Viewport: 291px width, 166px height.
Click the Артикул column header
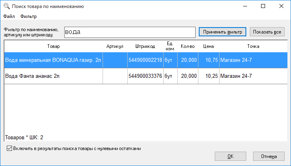(115, 46)
